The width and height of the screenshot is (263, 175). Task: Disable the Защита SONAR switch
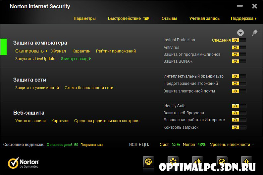tap(239, 61)
